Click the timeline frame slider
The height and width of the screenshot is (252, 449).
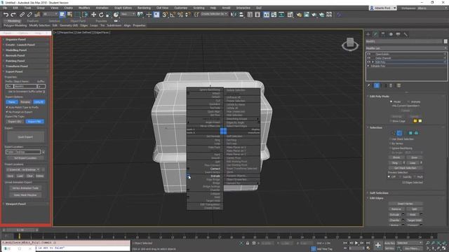[x=20, y=230]
